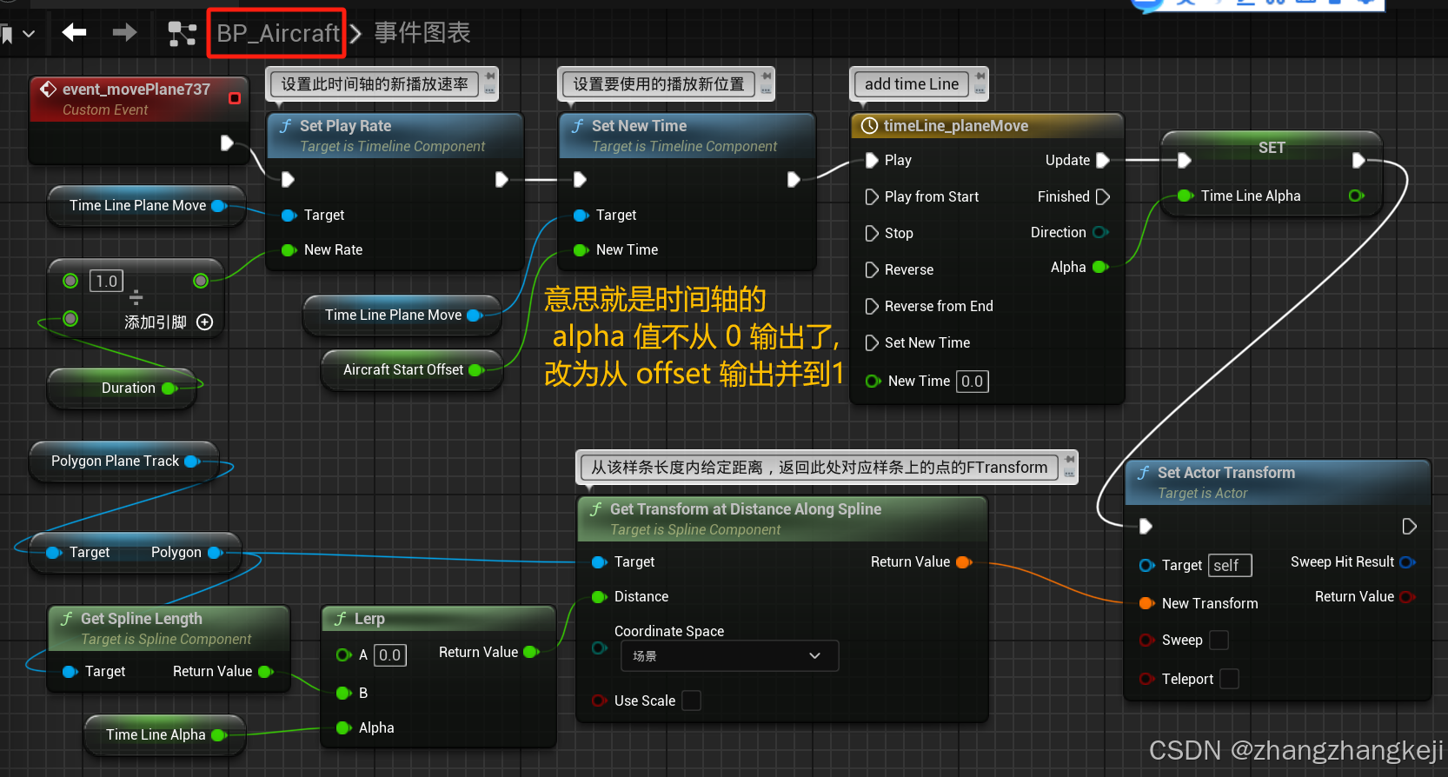
Task: Pin the add time Line comment bubble
Action: (980, 76)
